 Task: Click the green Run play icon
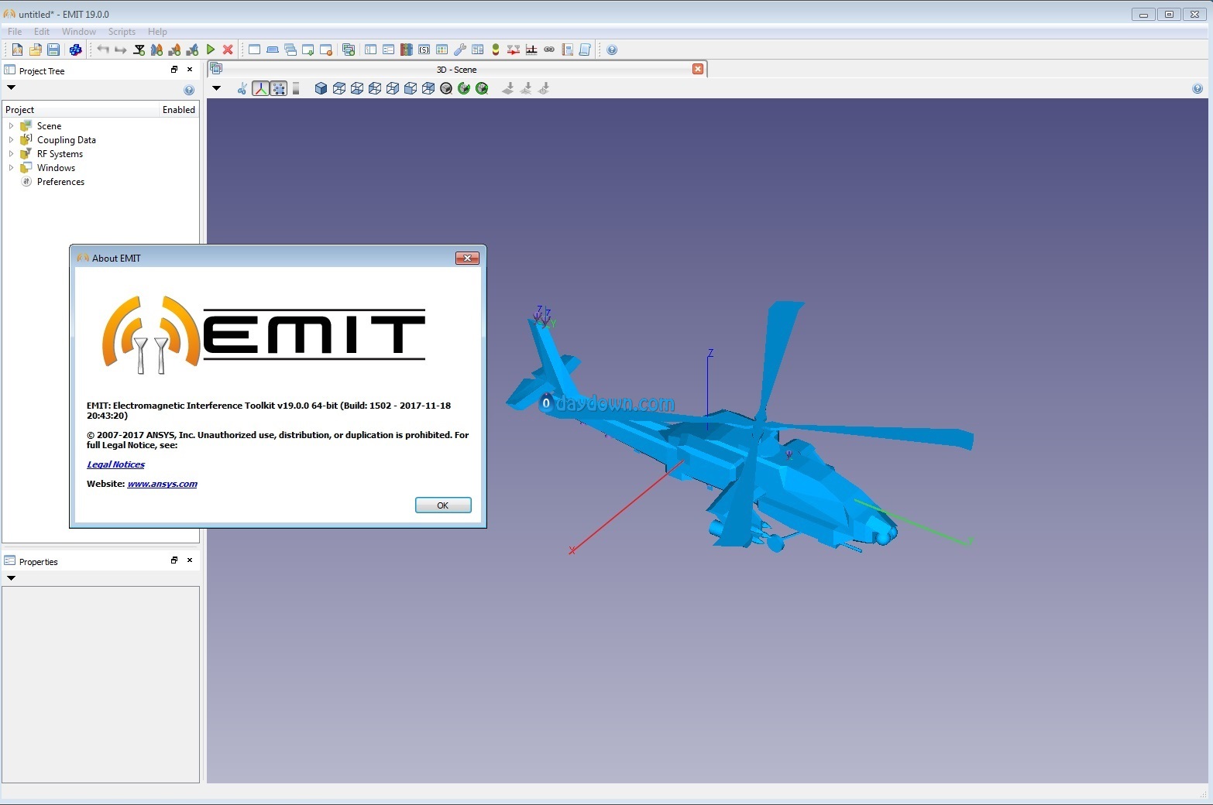(211, 50)
